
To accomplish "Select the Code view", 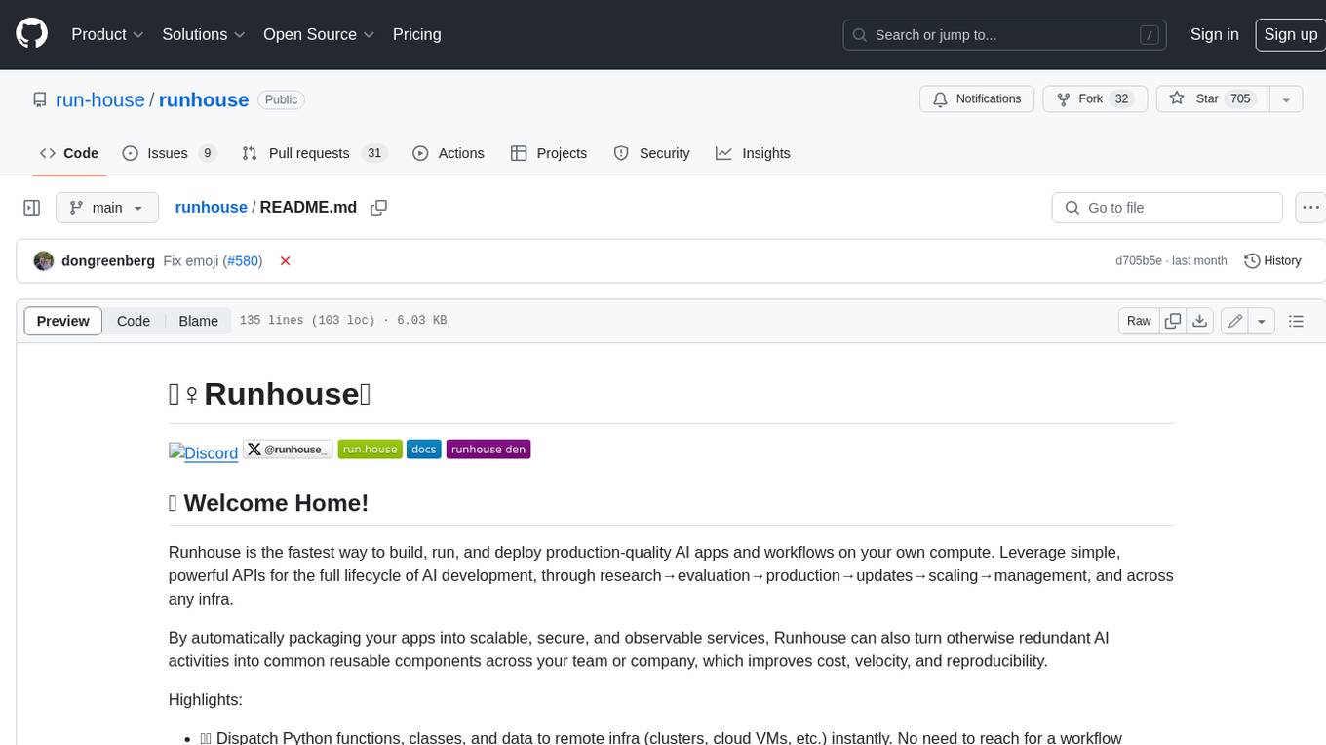I will click(134, 321).
